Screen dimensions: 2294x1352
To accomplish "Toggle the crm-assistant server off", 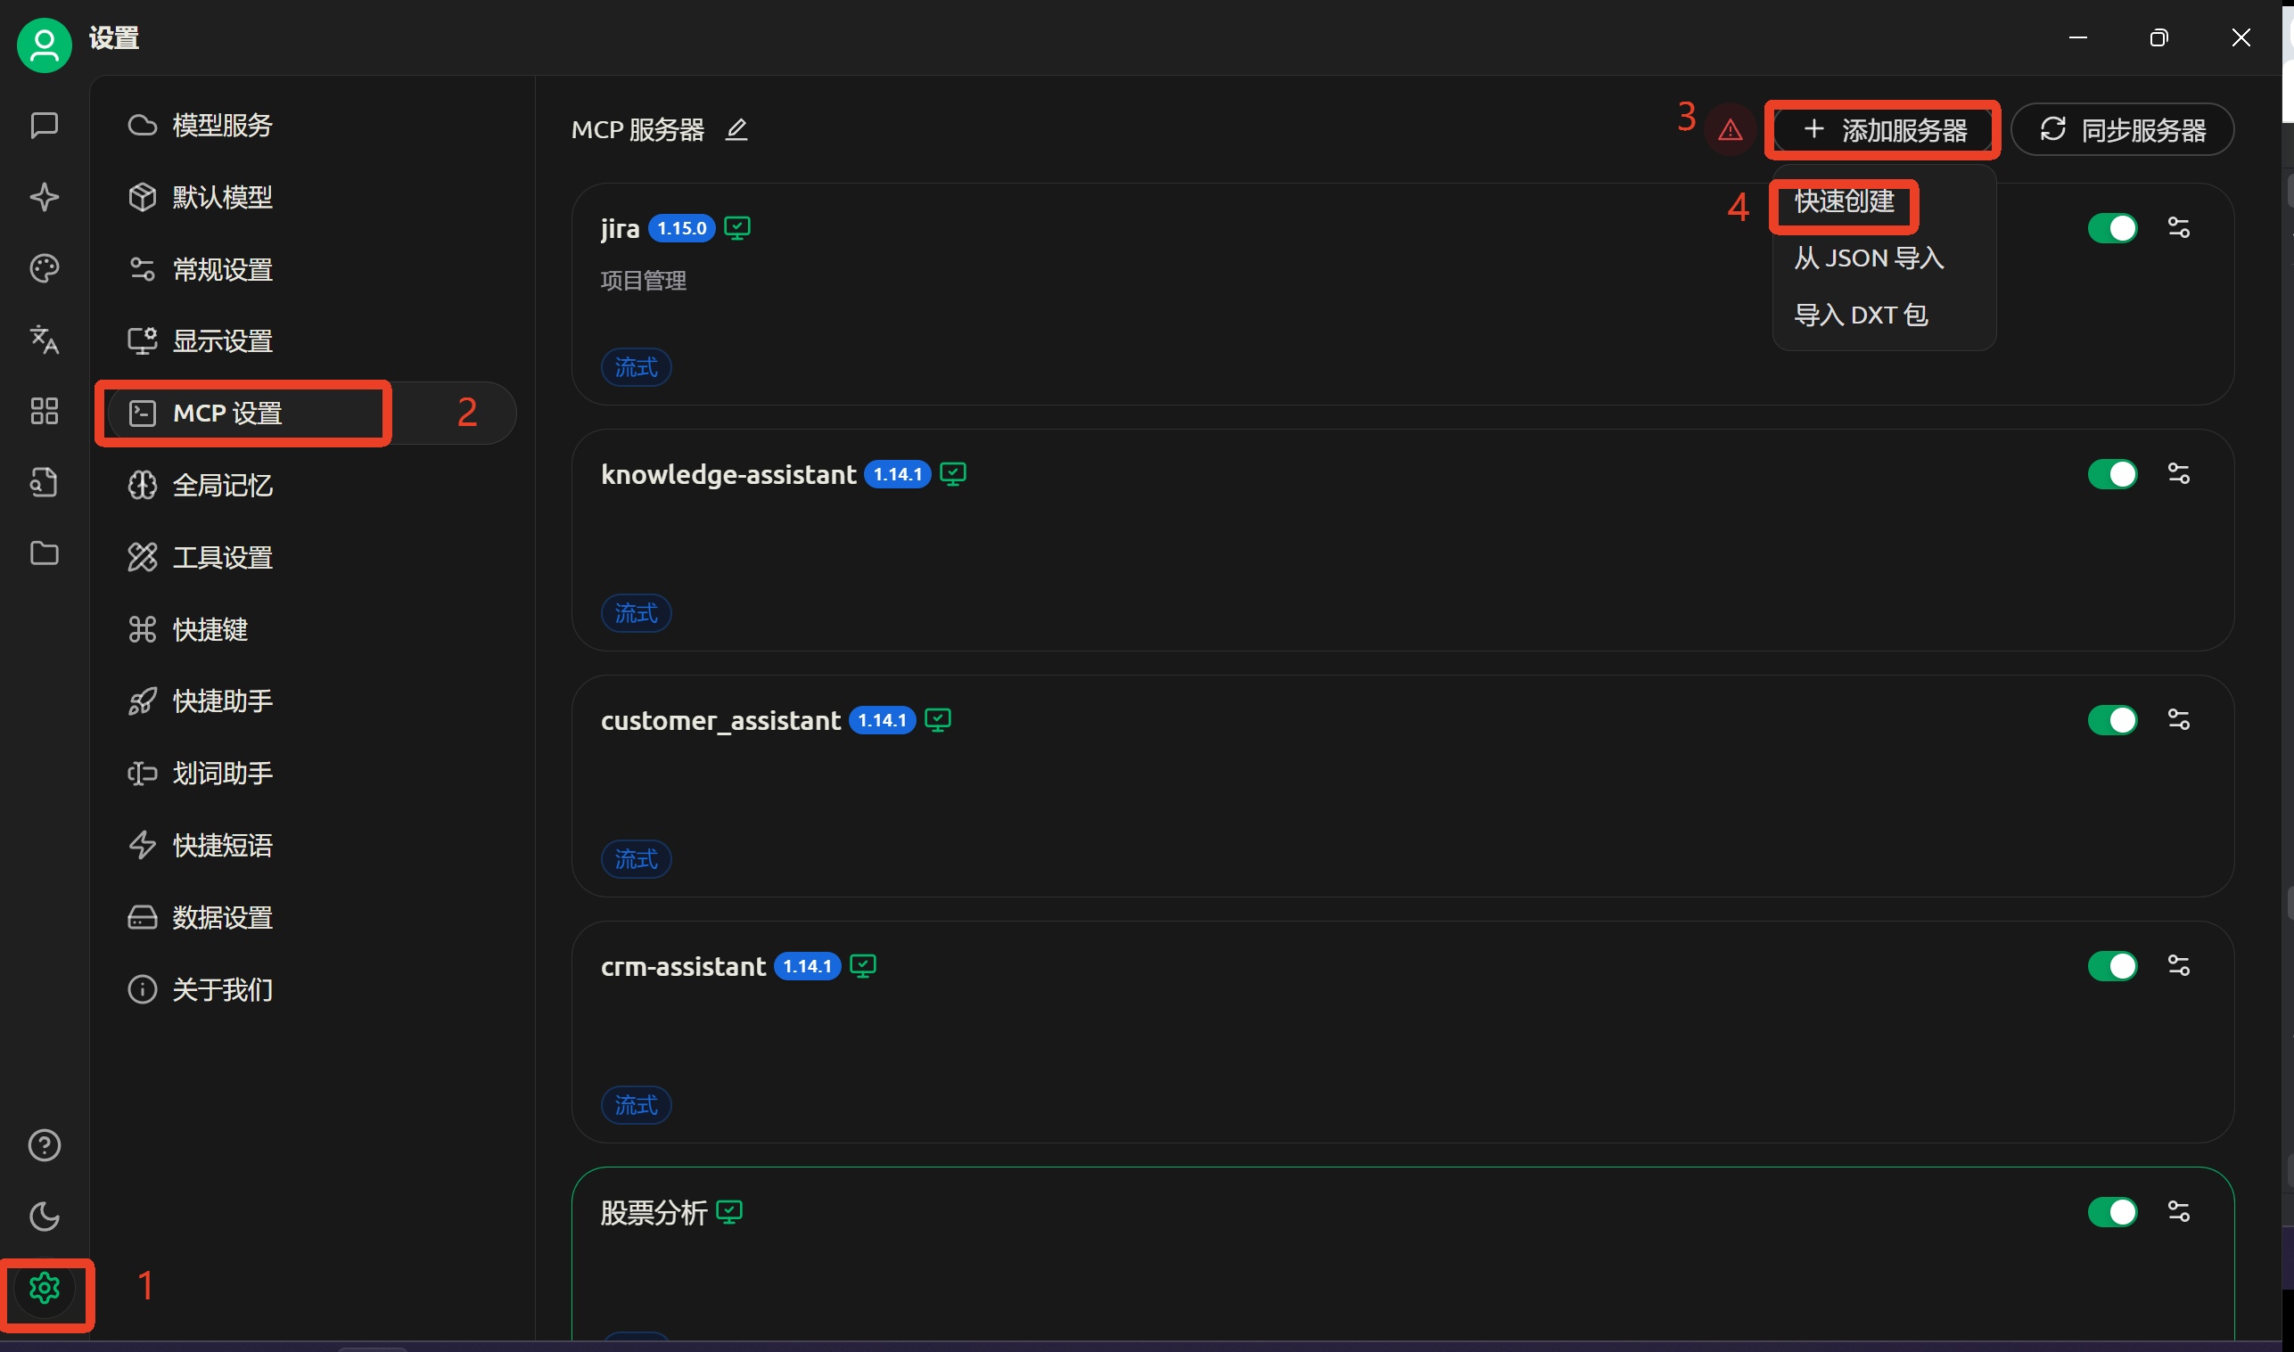I will (x=2112, y=966).
